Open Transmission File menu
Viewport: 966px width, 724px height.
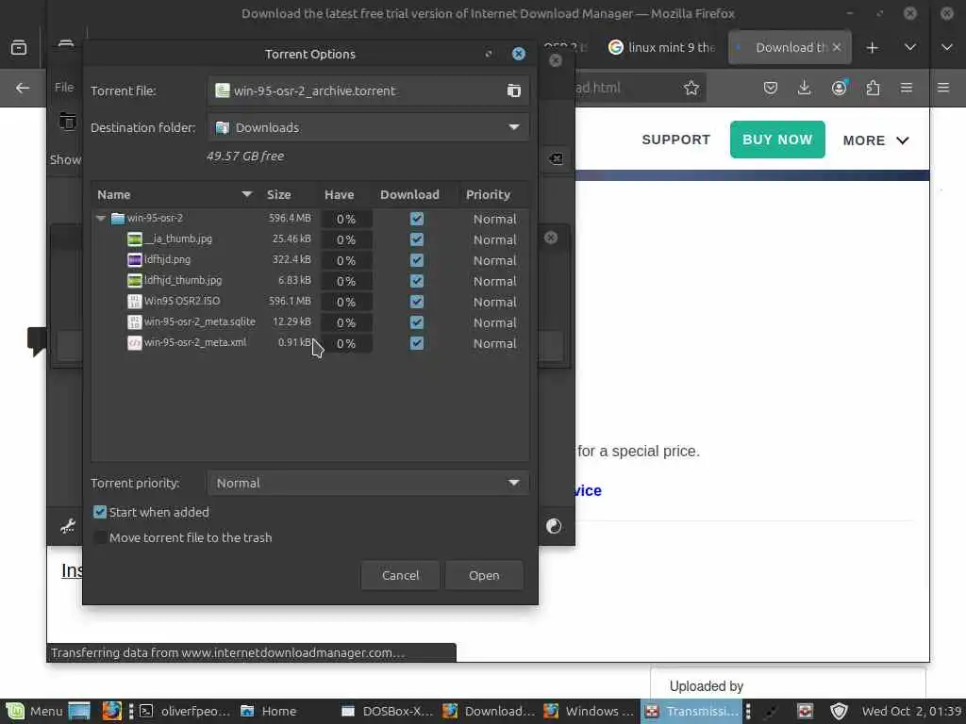pyautogui.click(x=64, y=87)
